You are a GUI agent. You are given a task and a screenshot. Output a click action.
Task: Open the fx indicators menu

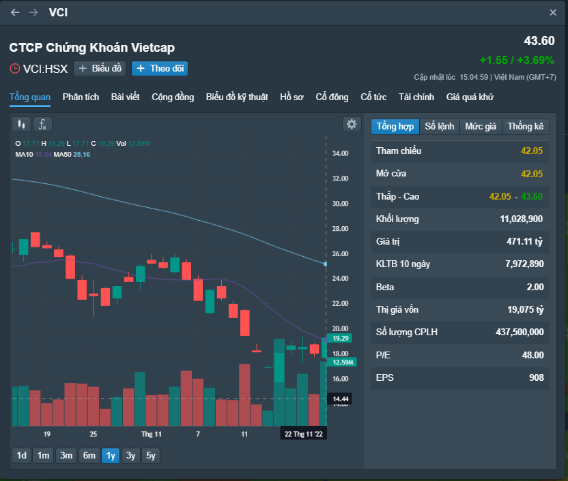pos(43,125)
